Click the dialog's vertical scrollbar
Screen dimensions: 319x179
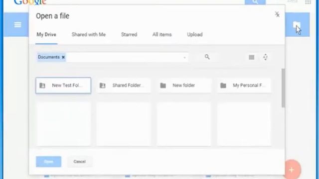click(x=283, y=88)
